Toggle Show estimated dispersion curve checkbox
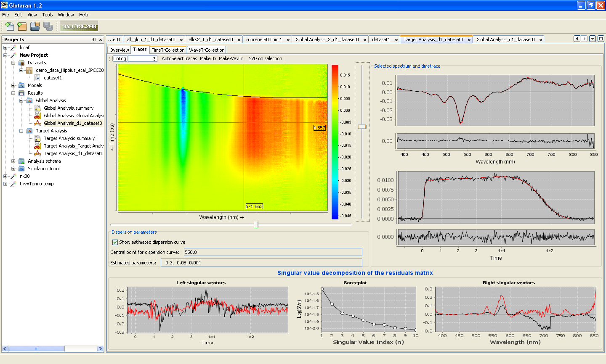This screenshot has width=606, height=364. [115, 242]
